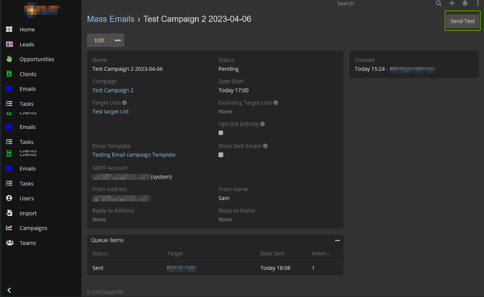Open Users in the sidebar menu
The width and height of the screenshot is (484, 297).
coord(27,199)
